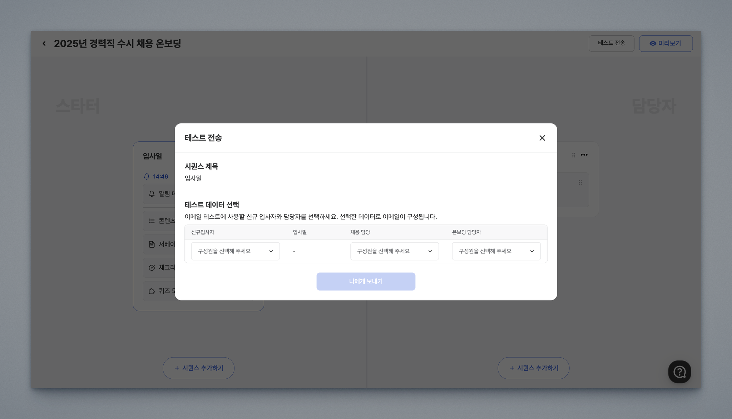The image size is (732, 419).
Task: Click the eye icon on 미리보기
Action: 653,44
